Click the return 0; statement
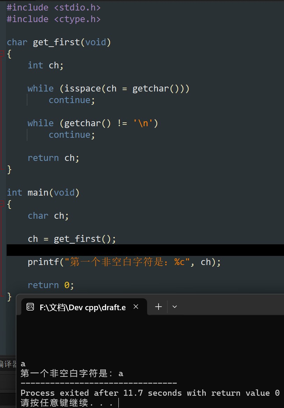The width and height of the screenshot is (284, 408). [x=51, y=285]
